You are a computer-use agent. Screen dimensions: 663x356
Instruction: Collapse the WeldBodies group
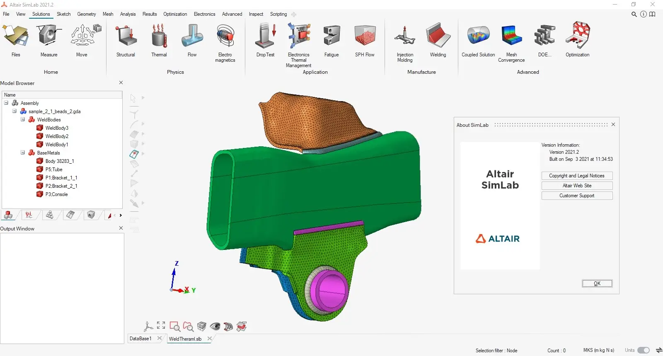[23, 119]
